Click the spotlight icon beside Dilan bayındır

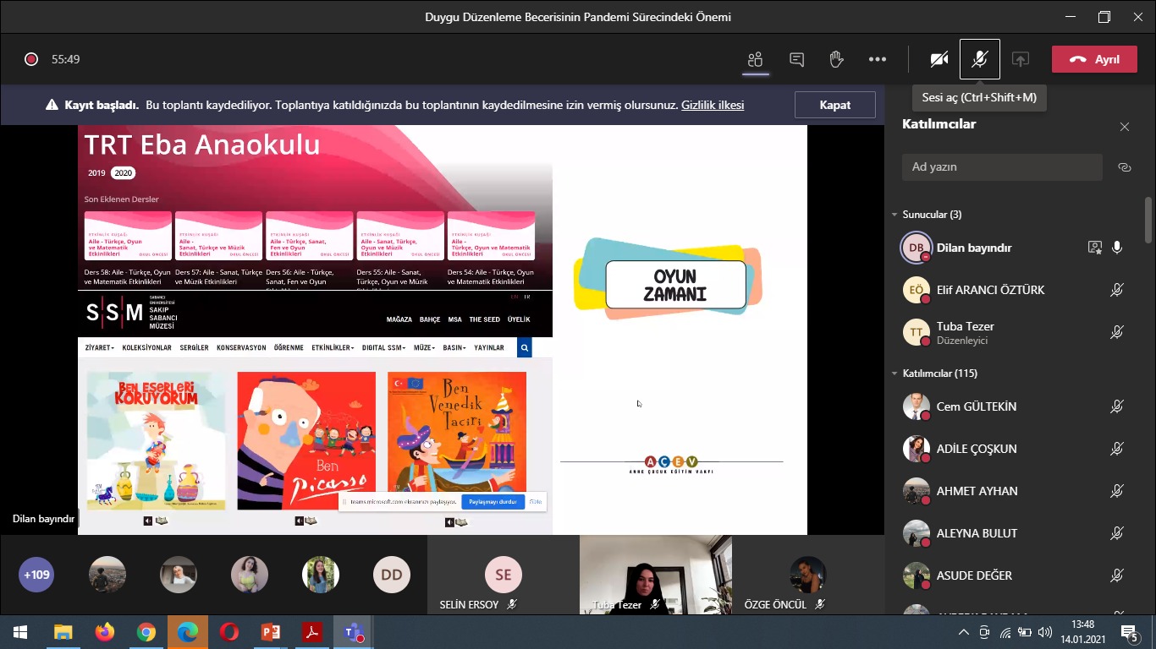pos(1095,248)
